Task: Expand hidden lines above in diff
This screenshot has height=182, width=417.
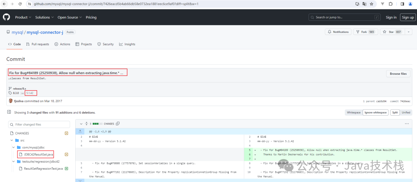Action: 80,131
